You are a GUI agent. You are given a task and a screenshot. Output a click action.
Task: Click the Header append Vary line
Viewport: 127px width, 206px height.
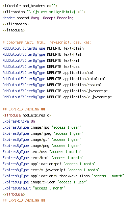point(38,18)
